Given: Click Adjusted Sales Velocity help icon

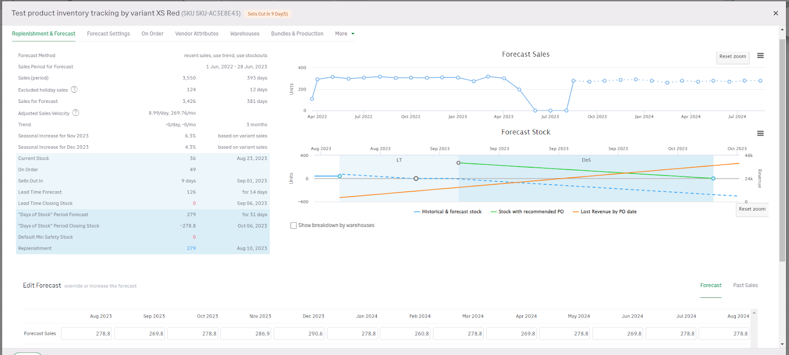Looking at the screenshot, I should (x=75, y=113).
